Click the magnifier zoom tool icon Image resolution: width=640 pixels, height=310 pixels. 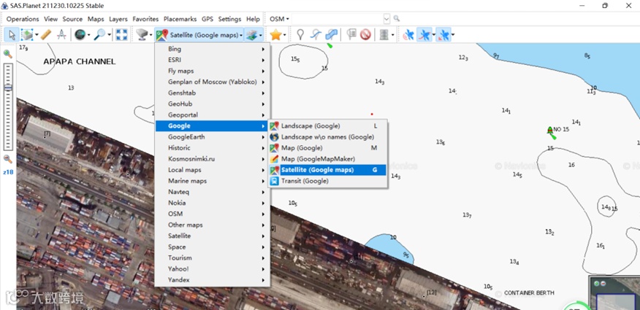[99, 35]
